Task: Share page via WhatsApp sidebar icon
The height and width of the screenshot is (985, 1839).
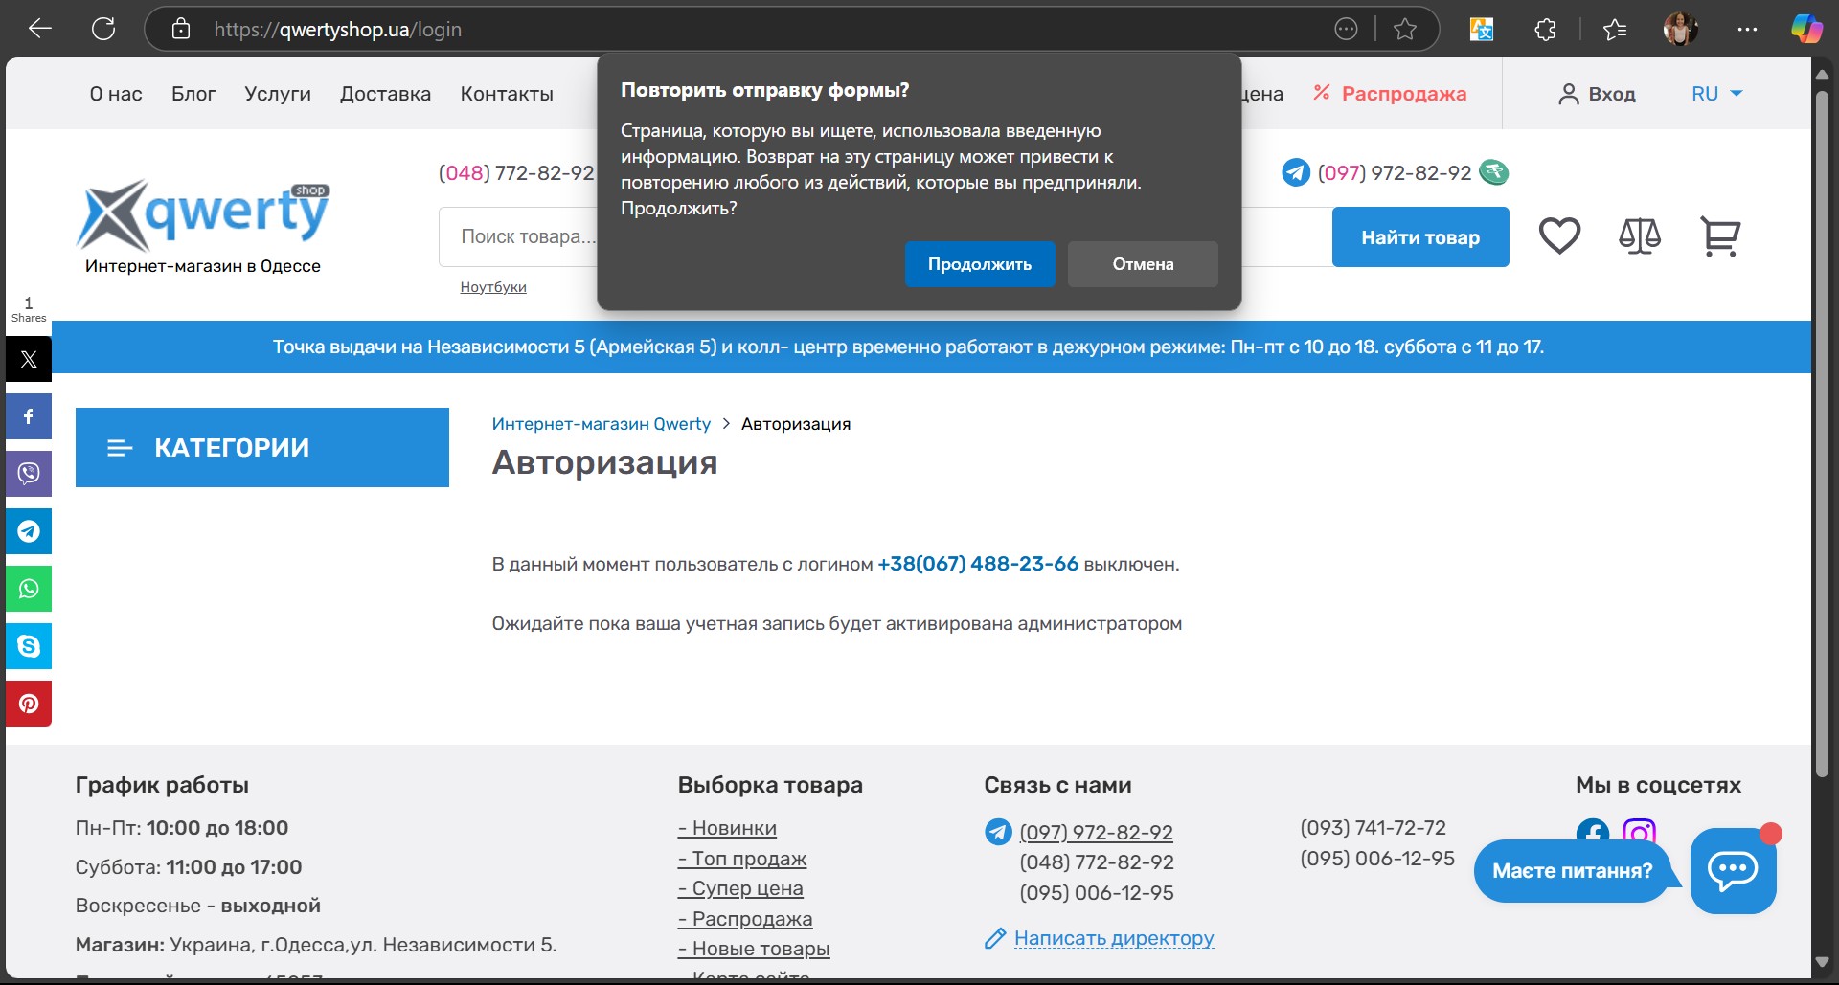Action: (x=29, y=589)
